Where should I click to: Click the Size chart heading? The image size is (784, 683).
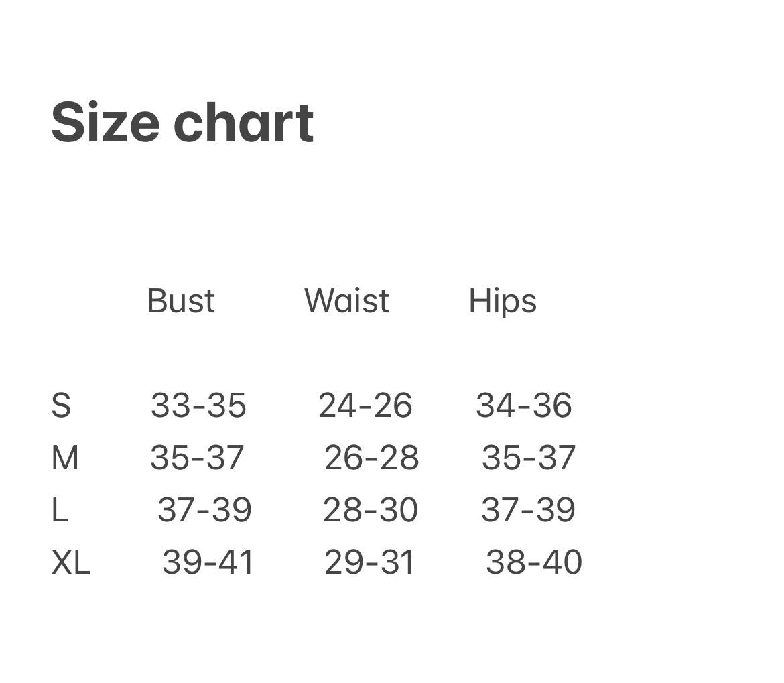[182, 123]
